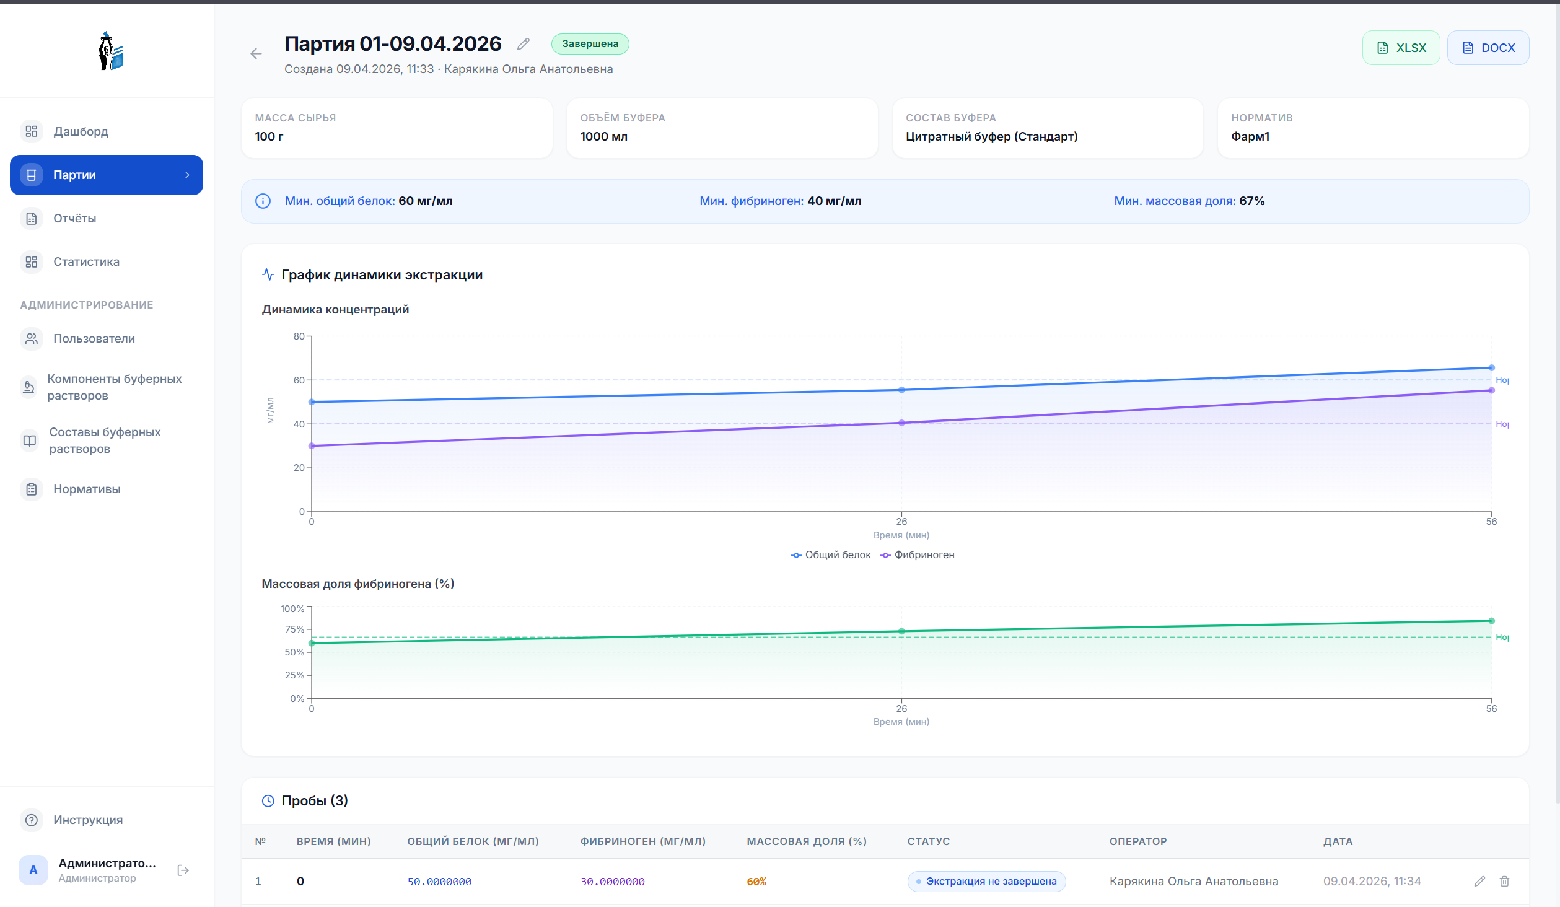Viewport: 1560px width, 907px height.
Task: Click the back arrow beside the batch title
Action: tap(256, 53)
